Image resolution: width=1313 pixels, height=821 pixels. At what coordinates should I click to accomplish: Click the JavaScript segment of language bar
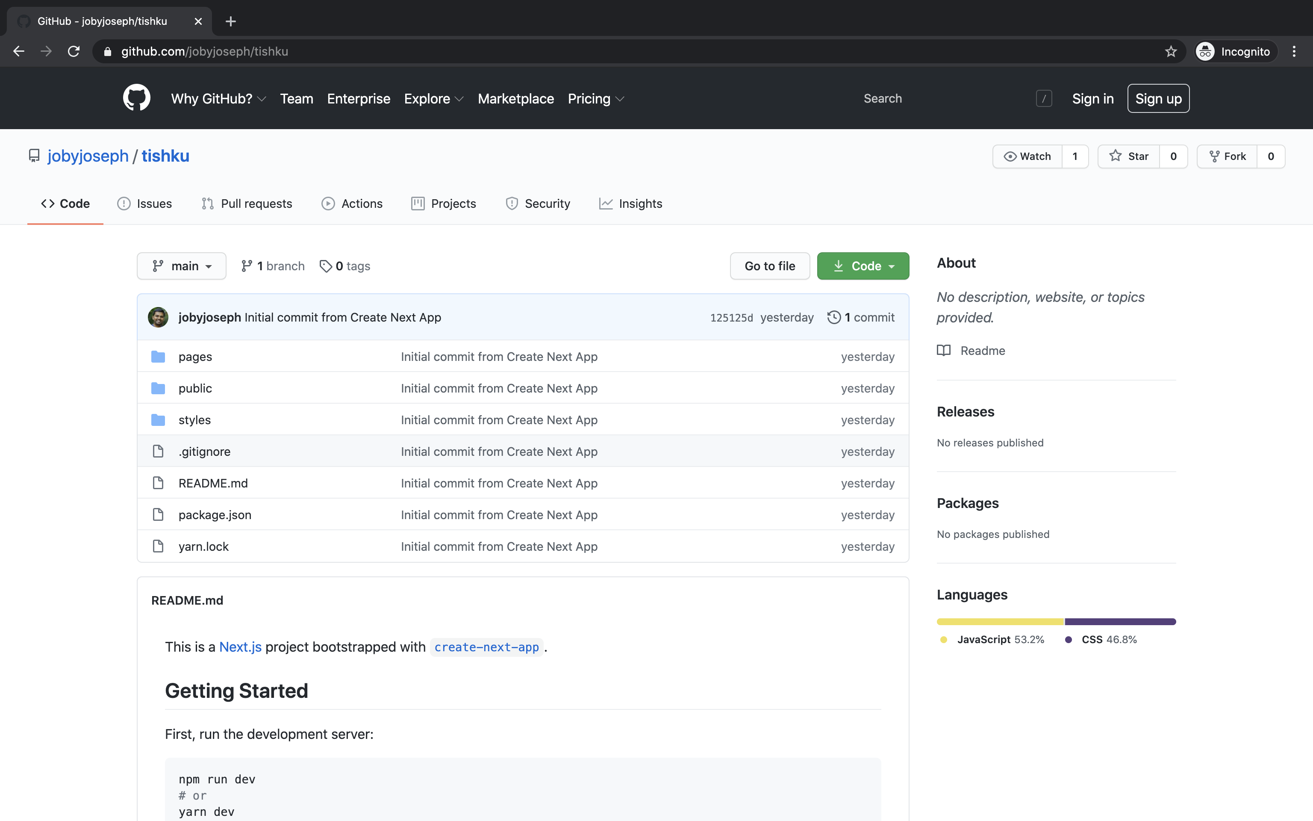click(1000, 622)
